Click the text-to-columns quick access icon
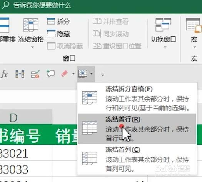This screenshot has width=202, height=182. point(20,74)
